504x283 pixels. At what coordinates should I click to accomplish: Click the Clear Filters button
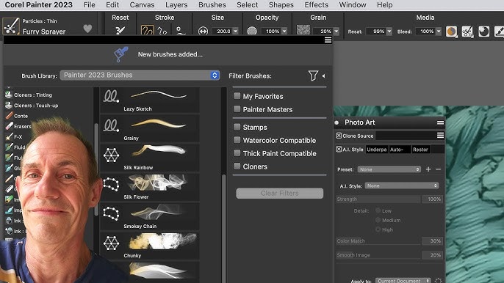280,193
